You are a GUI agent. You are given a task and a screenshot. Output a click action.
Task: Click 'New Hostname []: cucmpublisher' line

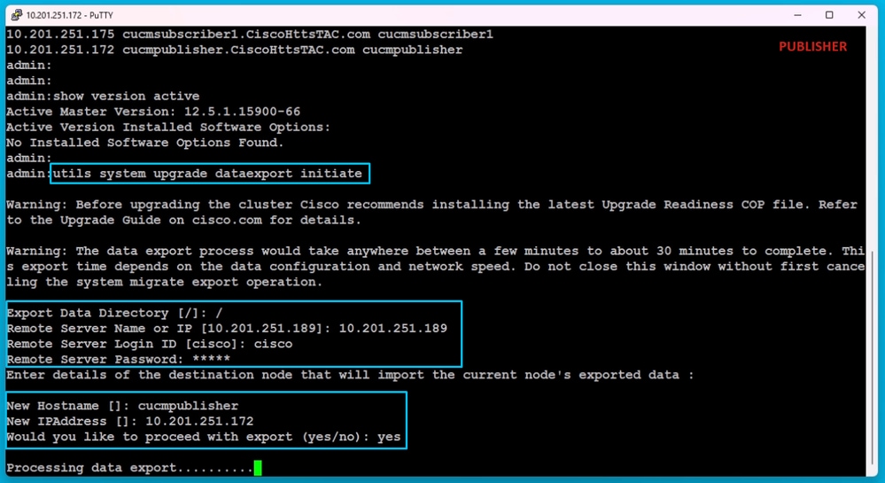coord(122,406)
